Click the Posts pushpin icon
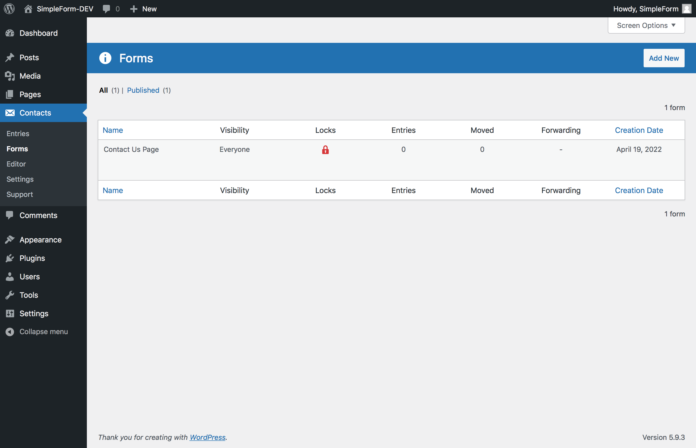696x448 pixels. pos(10,57)
